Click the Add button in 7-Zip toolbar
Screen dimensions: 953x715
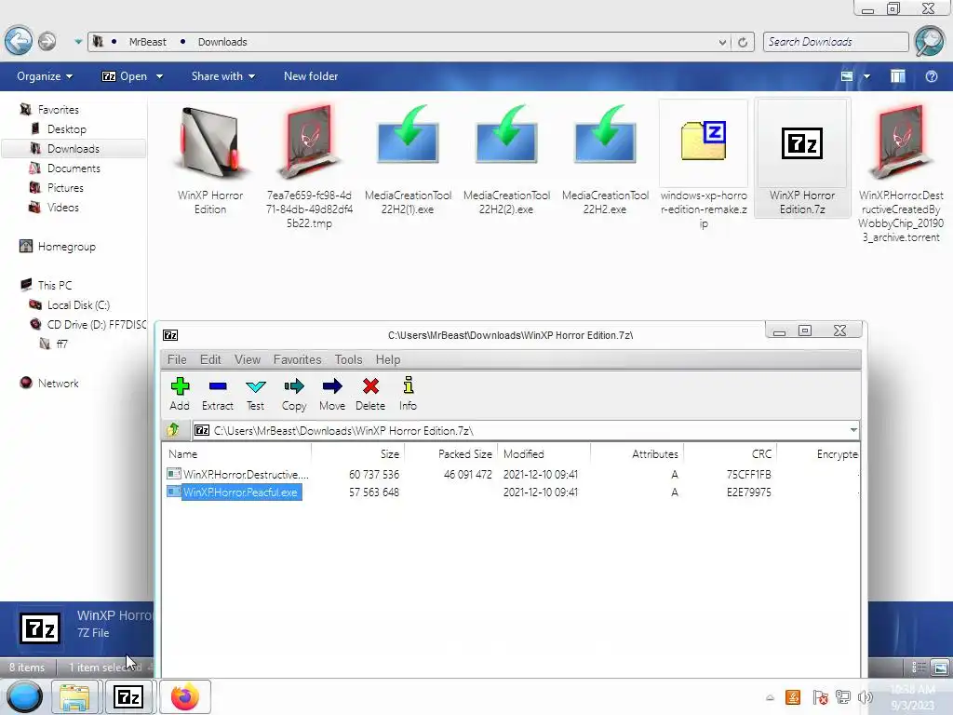pyautogui.click(x=180, y=394)
